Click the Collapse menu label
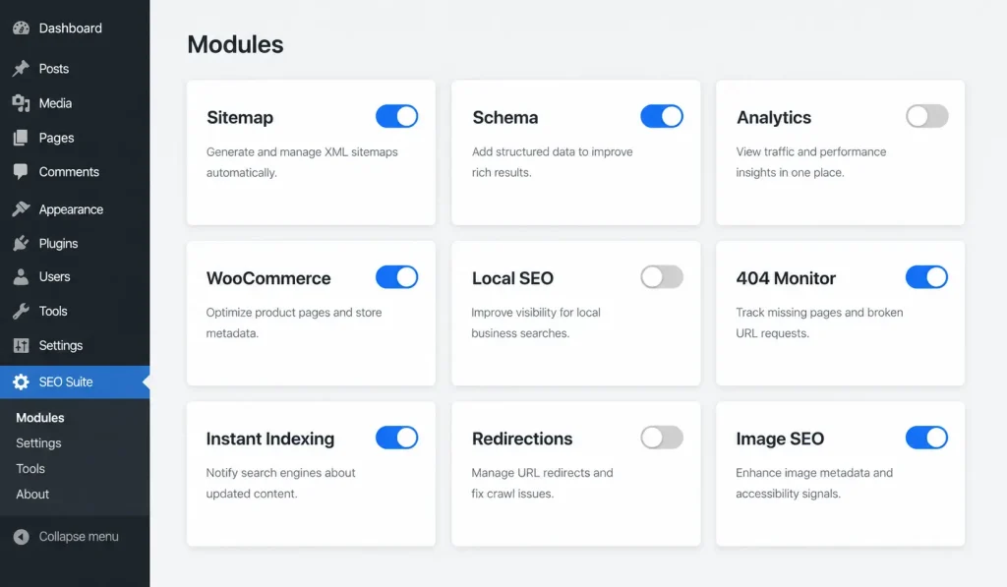The height and width of the screenshot is (587, 1007). (x=79, y=537)
